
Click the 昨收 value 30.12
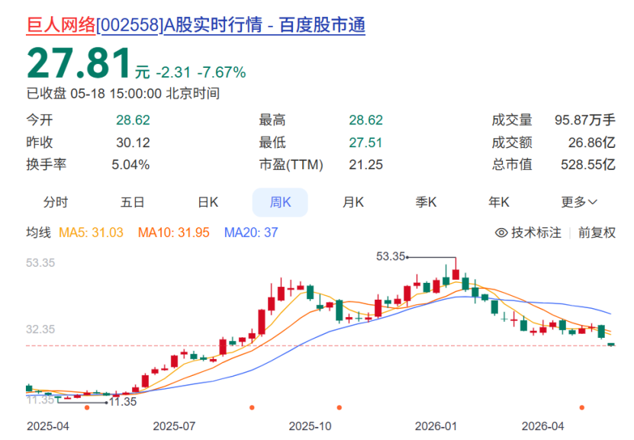click(133, 143)
